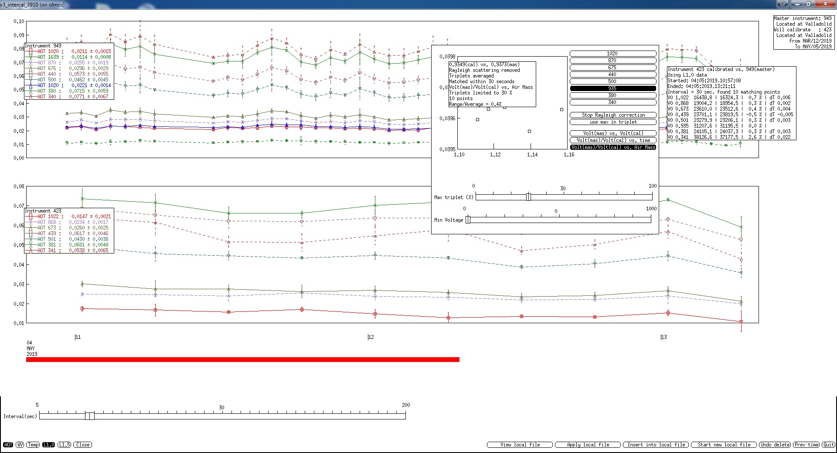Show Volt(mas) vs. Volt(cal) plot
The height and width of the screenshot is (453, 837).
click(x=613, y=133)
